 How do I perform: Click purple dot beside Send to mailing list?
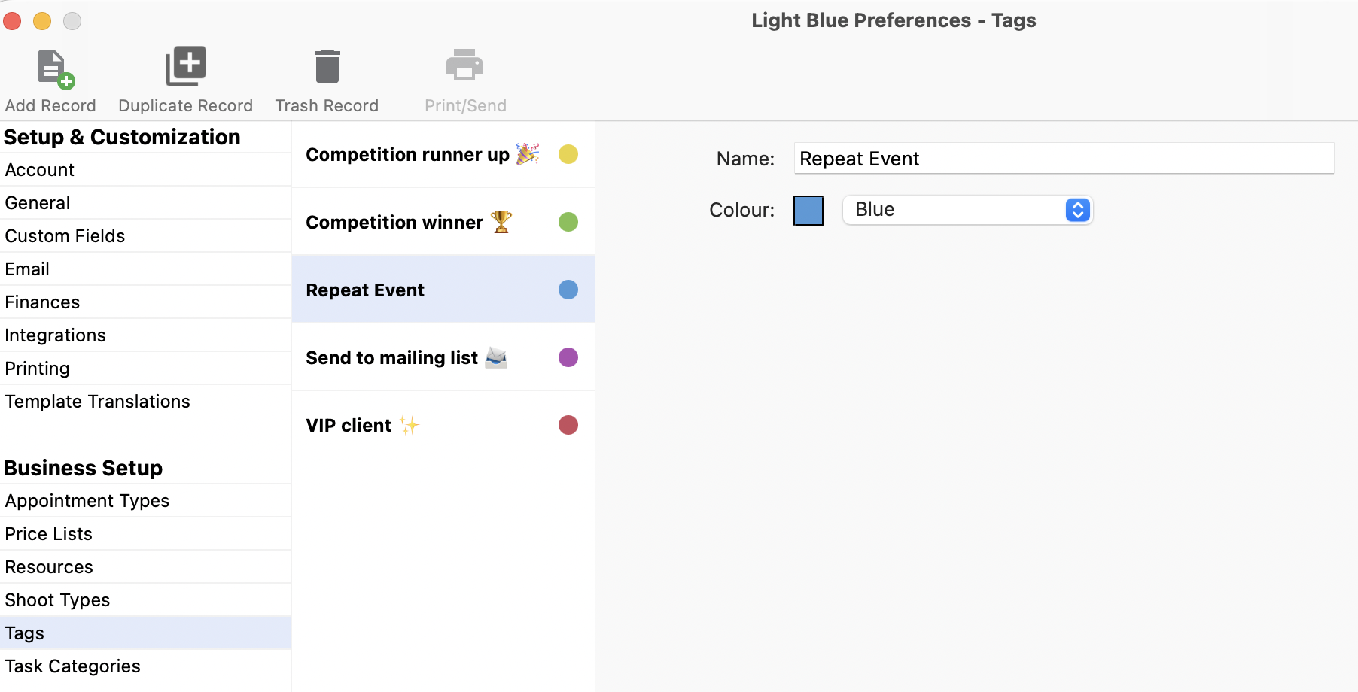(x=568, y=357)
